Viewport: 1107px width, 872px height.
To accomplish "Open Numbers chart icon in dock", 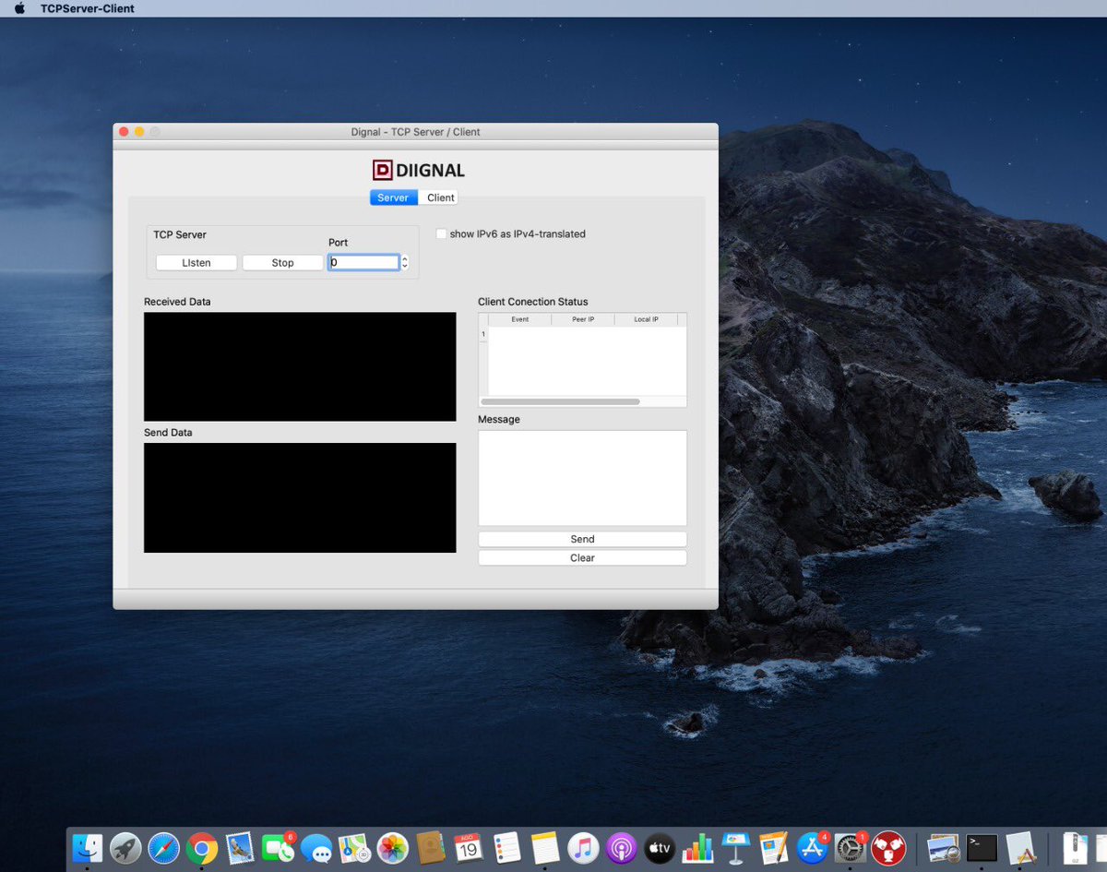I will coord(697,848).
